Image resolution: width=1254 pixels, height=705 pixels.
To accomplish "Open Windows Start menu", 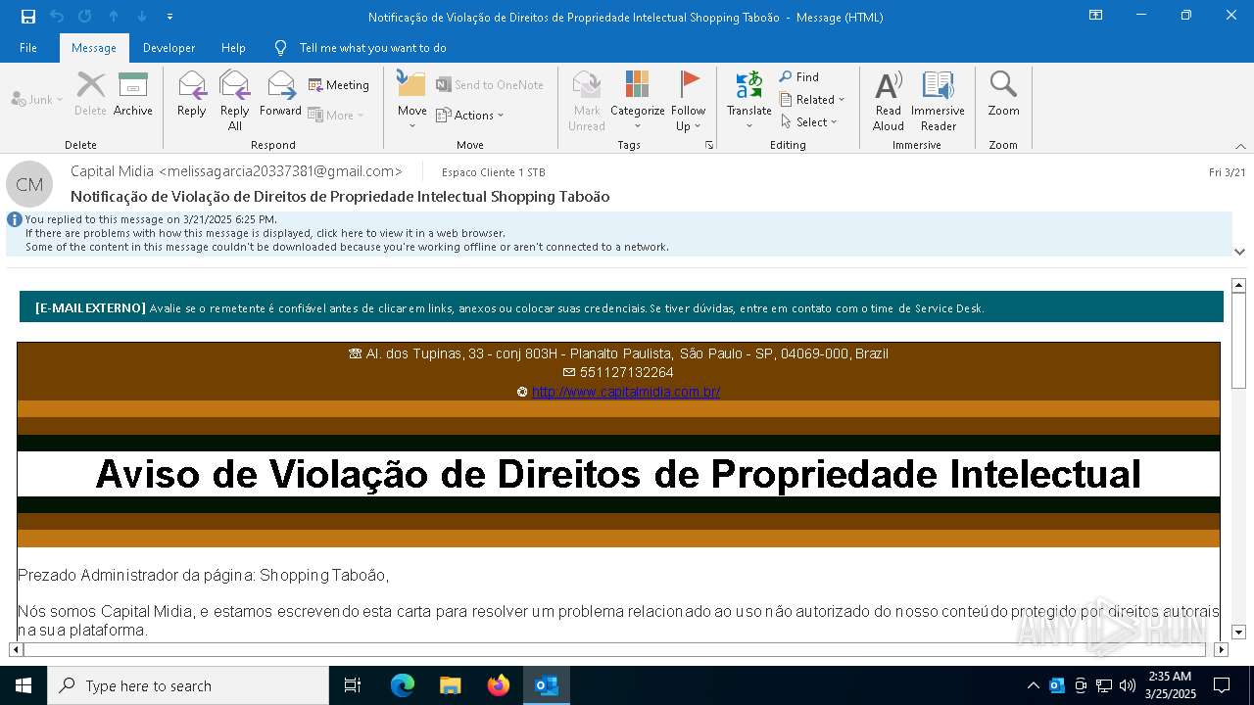I will point(24,685).
